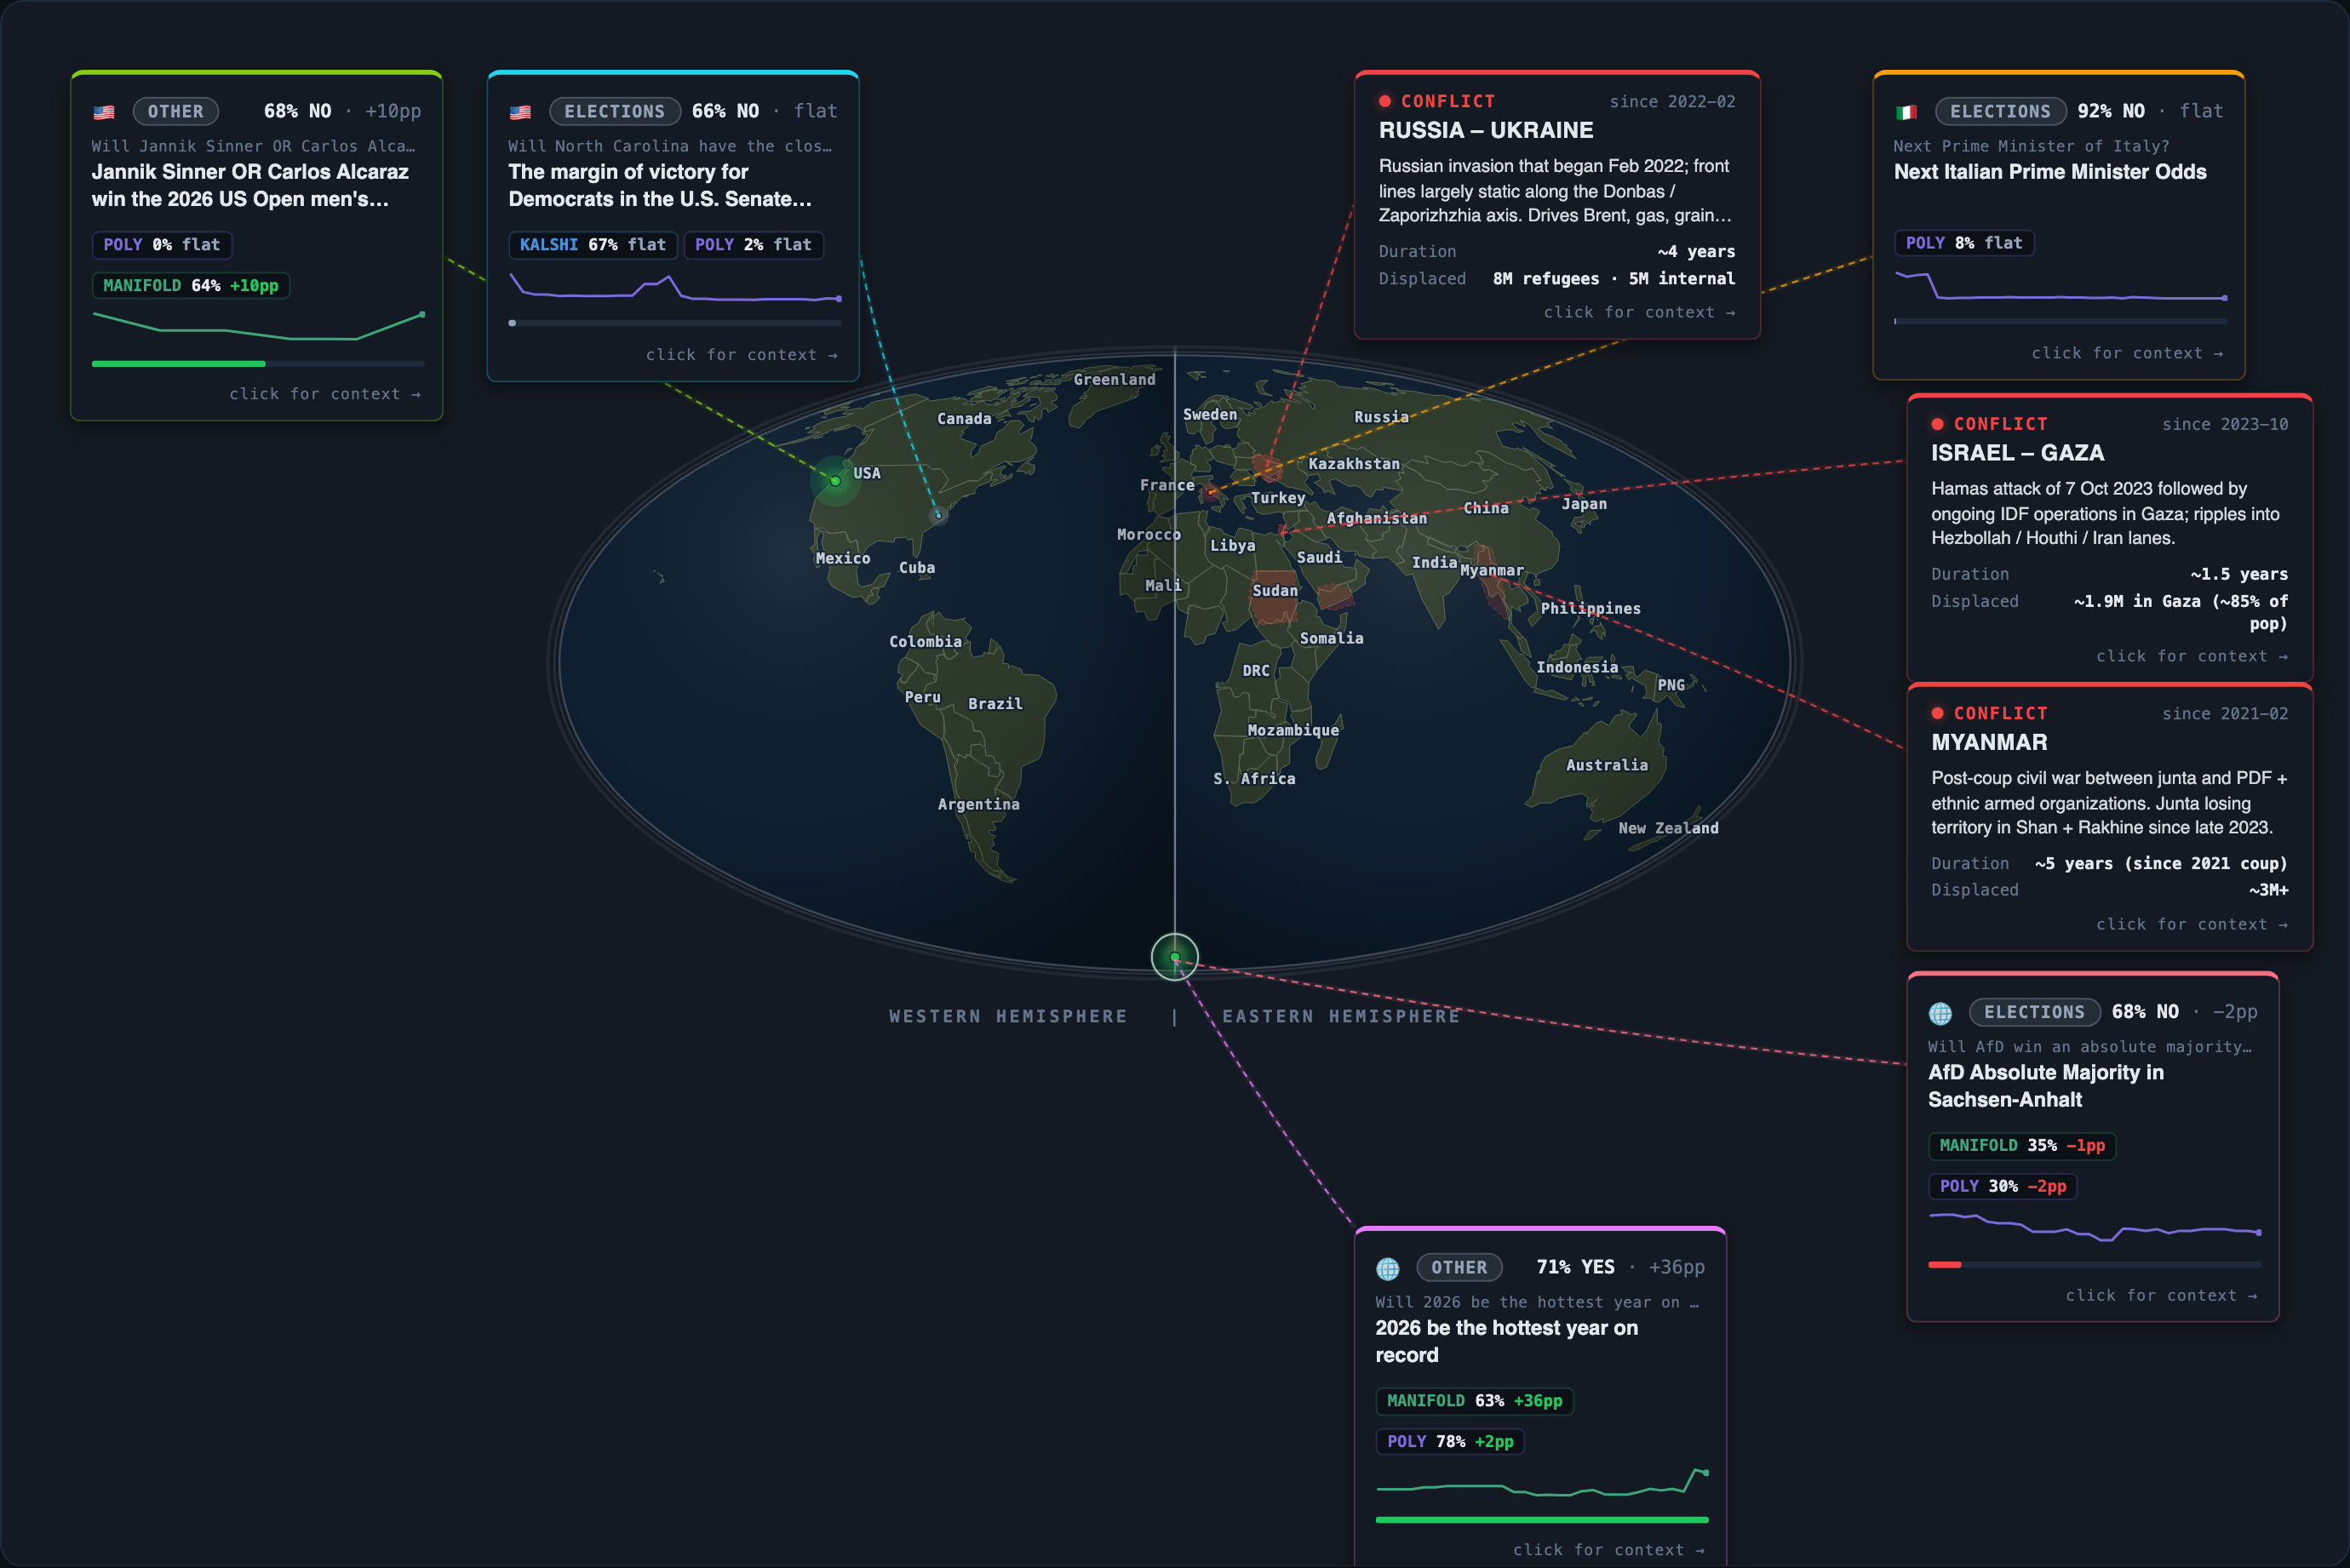The width and height of the screenshot is (2350, 1568).
Task: Open context on hottest year card
Action: [x=1609, y=1550]
